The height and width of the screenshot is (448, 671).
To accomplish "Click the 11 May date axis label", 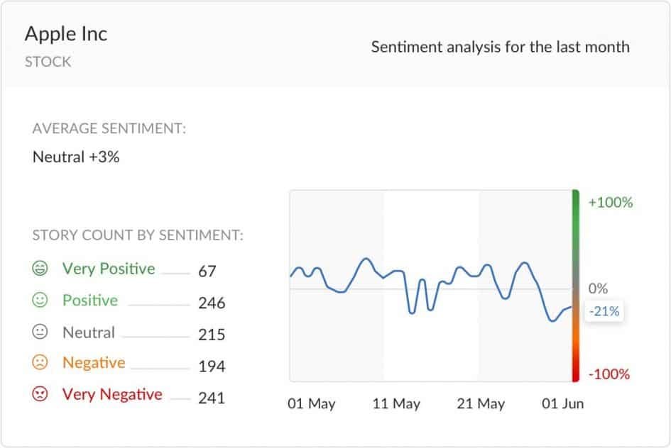I will [396, 403].
